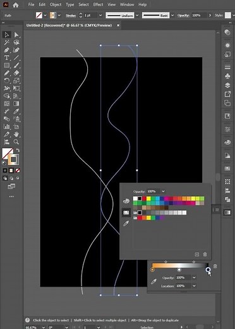Screen dimensions: 235x329
Task: Select the Gradient tool in toolbar
Action: [16, 104]
